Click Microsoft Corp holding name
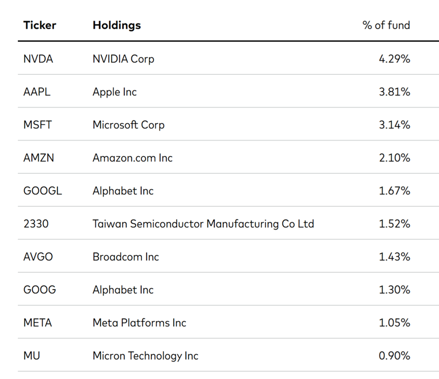 (x=129, y=125)
